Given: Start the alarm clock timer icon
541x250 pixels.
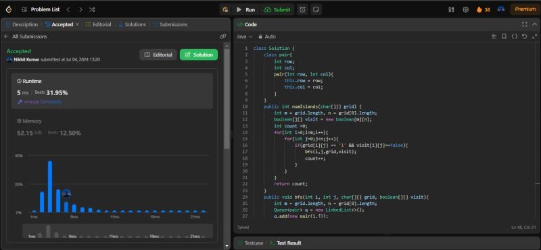Looking at the screenshot, I should pos(302,9).
